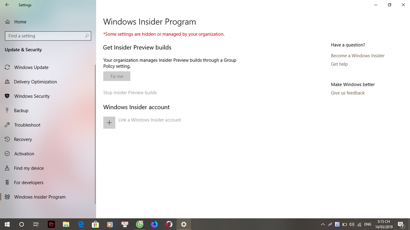
Task: Show hidden system tray icons
Action: point(323,224)
